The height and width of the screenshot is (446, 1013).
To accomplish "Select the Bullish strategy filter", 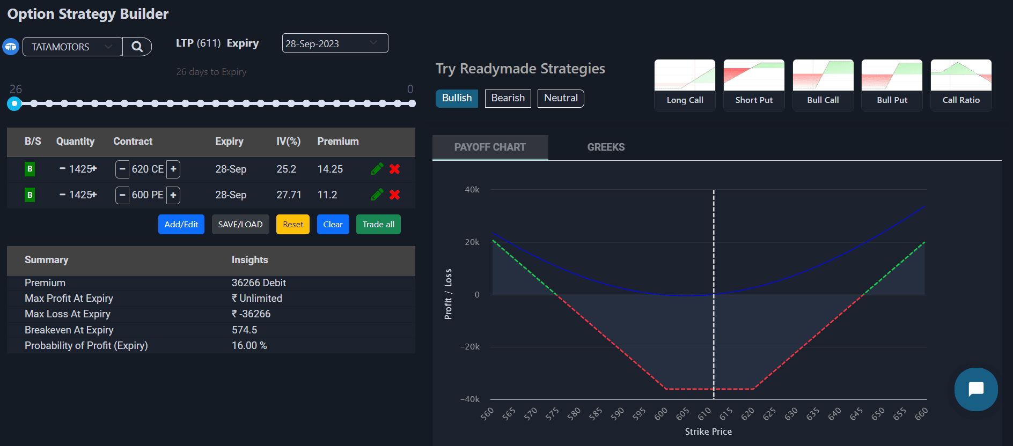I will coord(457,98).
